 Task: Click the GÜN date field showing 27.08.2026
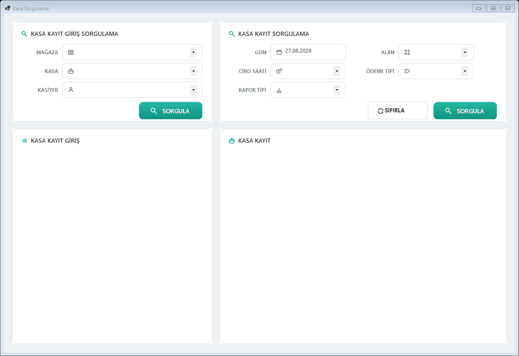pos(308,52)
